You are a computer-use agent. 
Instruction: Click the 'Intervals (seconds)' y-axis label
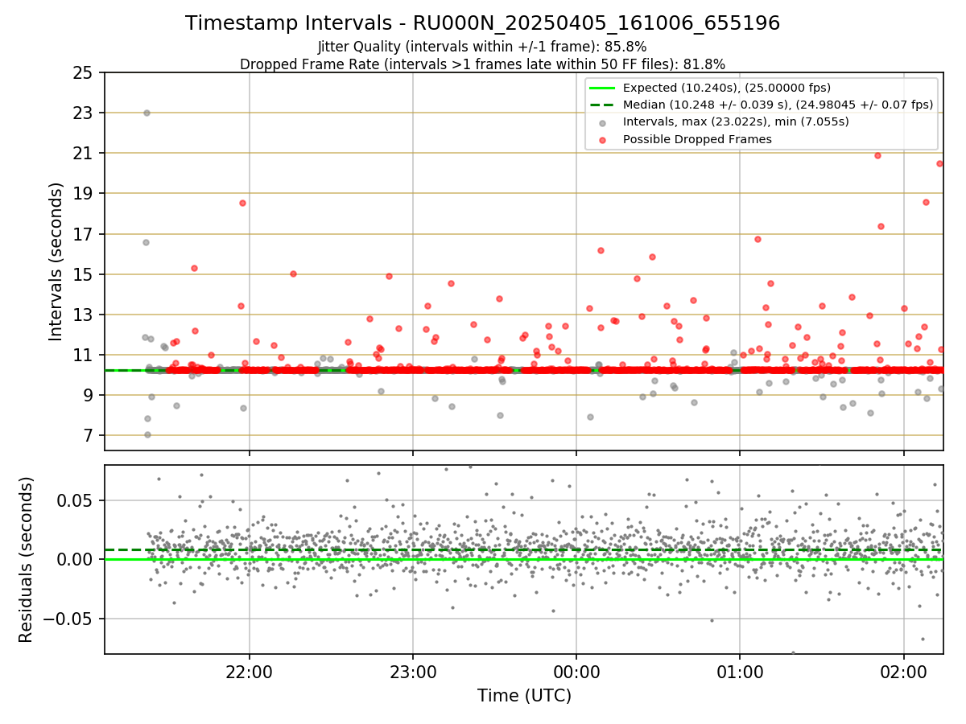[x=56, y=261]
